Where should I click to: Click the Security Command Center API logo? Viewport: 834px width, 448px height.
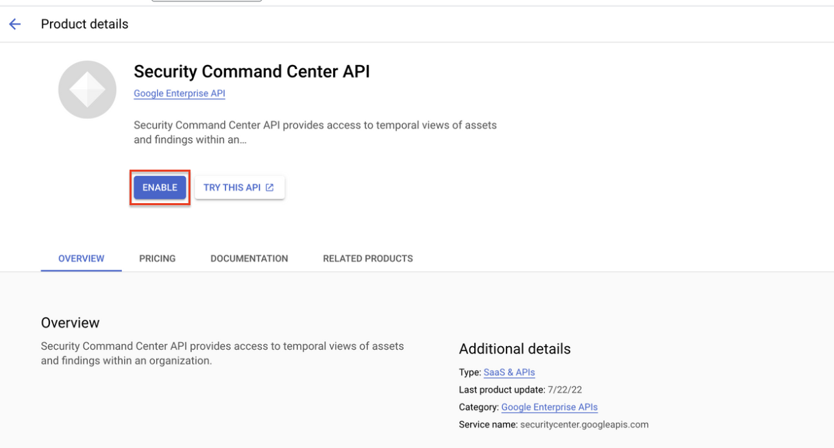87,90
